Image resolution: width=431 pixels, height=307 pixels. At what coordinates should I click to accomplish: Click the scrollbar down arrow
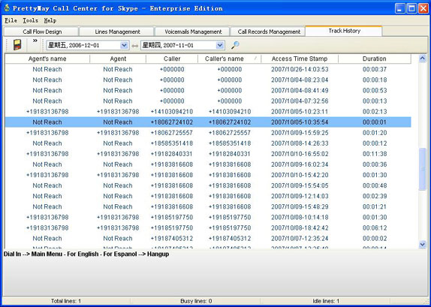423,244
